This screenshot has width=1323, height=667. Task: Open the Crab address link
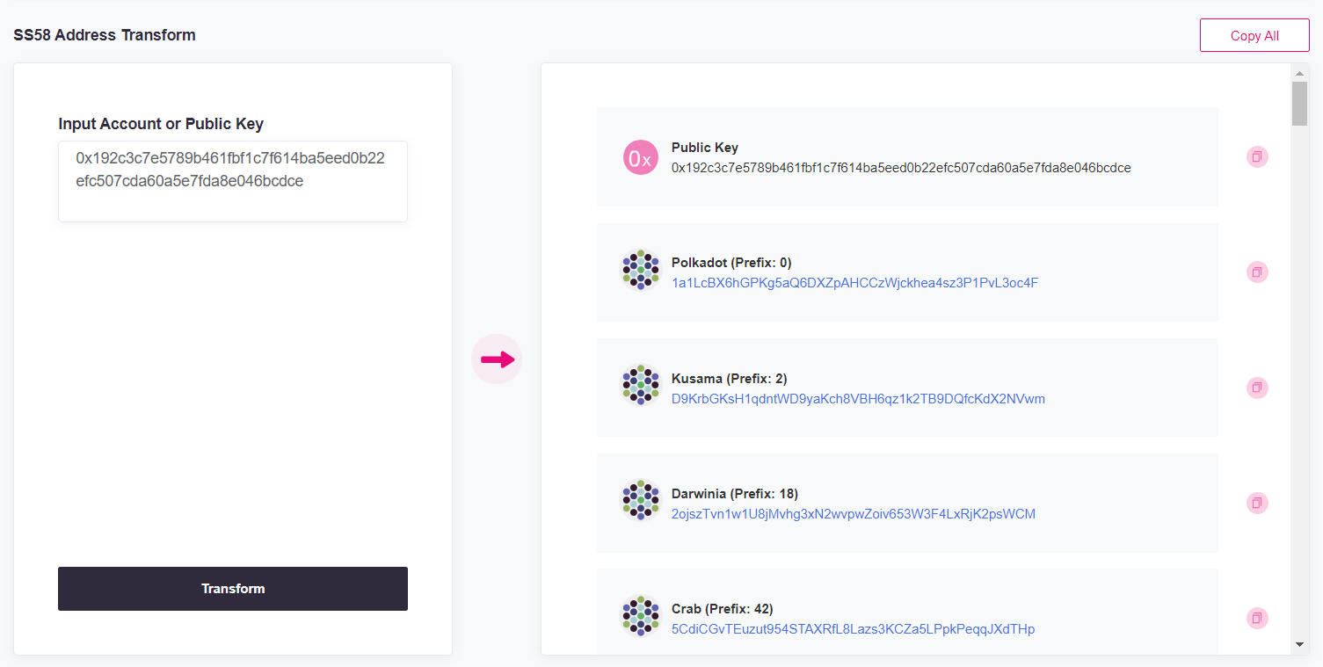853,629
